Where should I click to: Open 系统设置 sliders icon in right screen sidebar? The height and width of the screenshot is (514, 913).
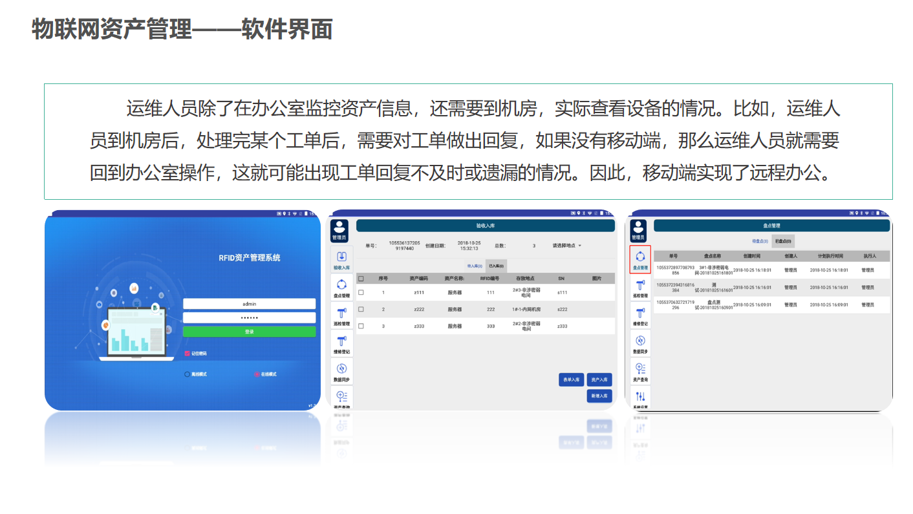639,398
